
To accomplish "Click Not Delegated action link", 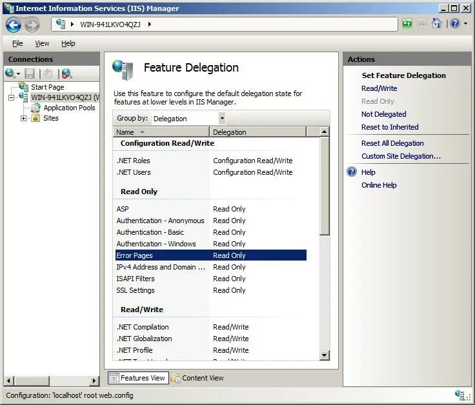I will point(383,114).
